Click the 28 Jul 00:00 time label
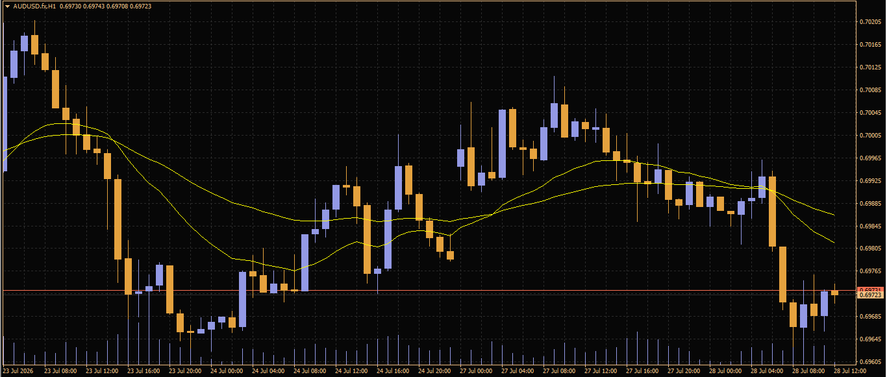Viewport: 887px width, 377px height. (725, 371)
